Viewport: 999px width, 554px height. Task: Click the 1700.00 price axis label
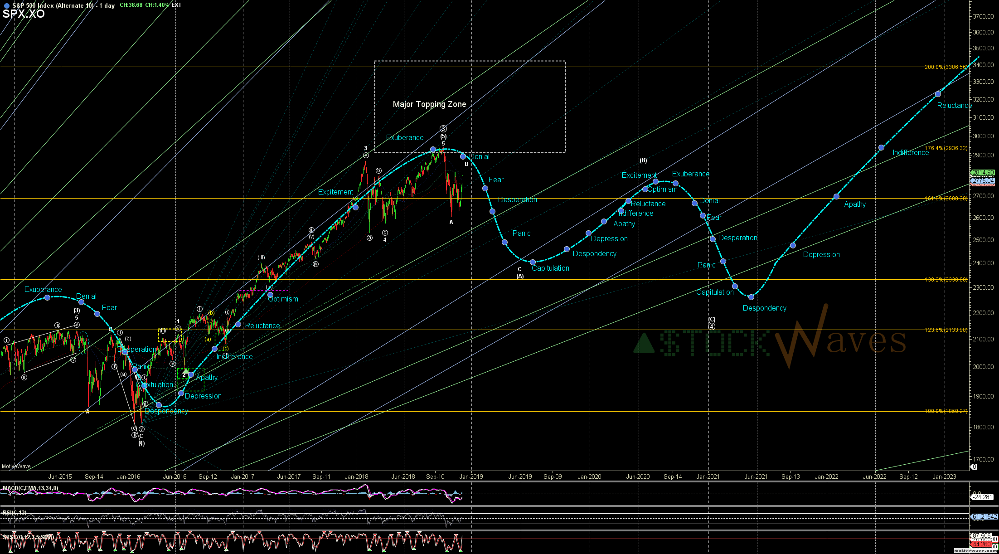[983, 459]
